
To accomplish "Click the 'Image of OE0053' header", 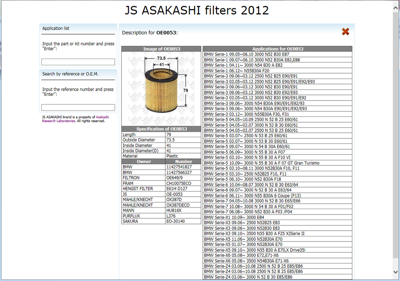I will coord(161,49).
